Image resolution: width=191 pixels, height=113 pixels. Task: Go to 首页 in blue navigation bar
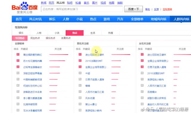tap(19, 19)
